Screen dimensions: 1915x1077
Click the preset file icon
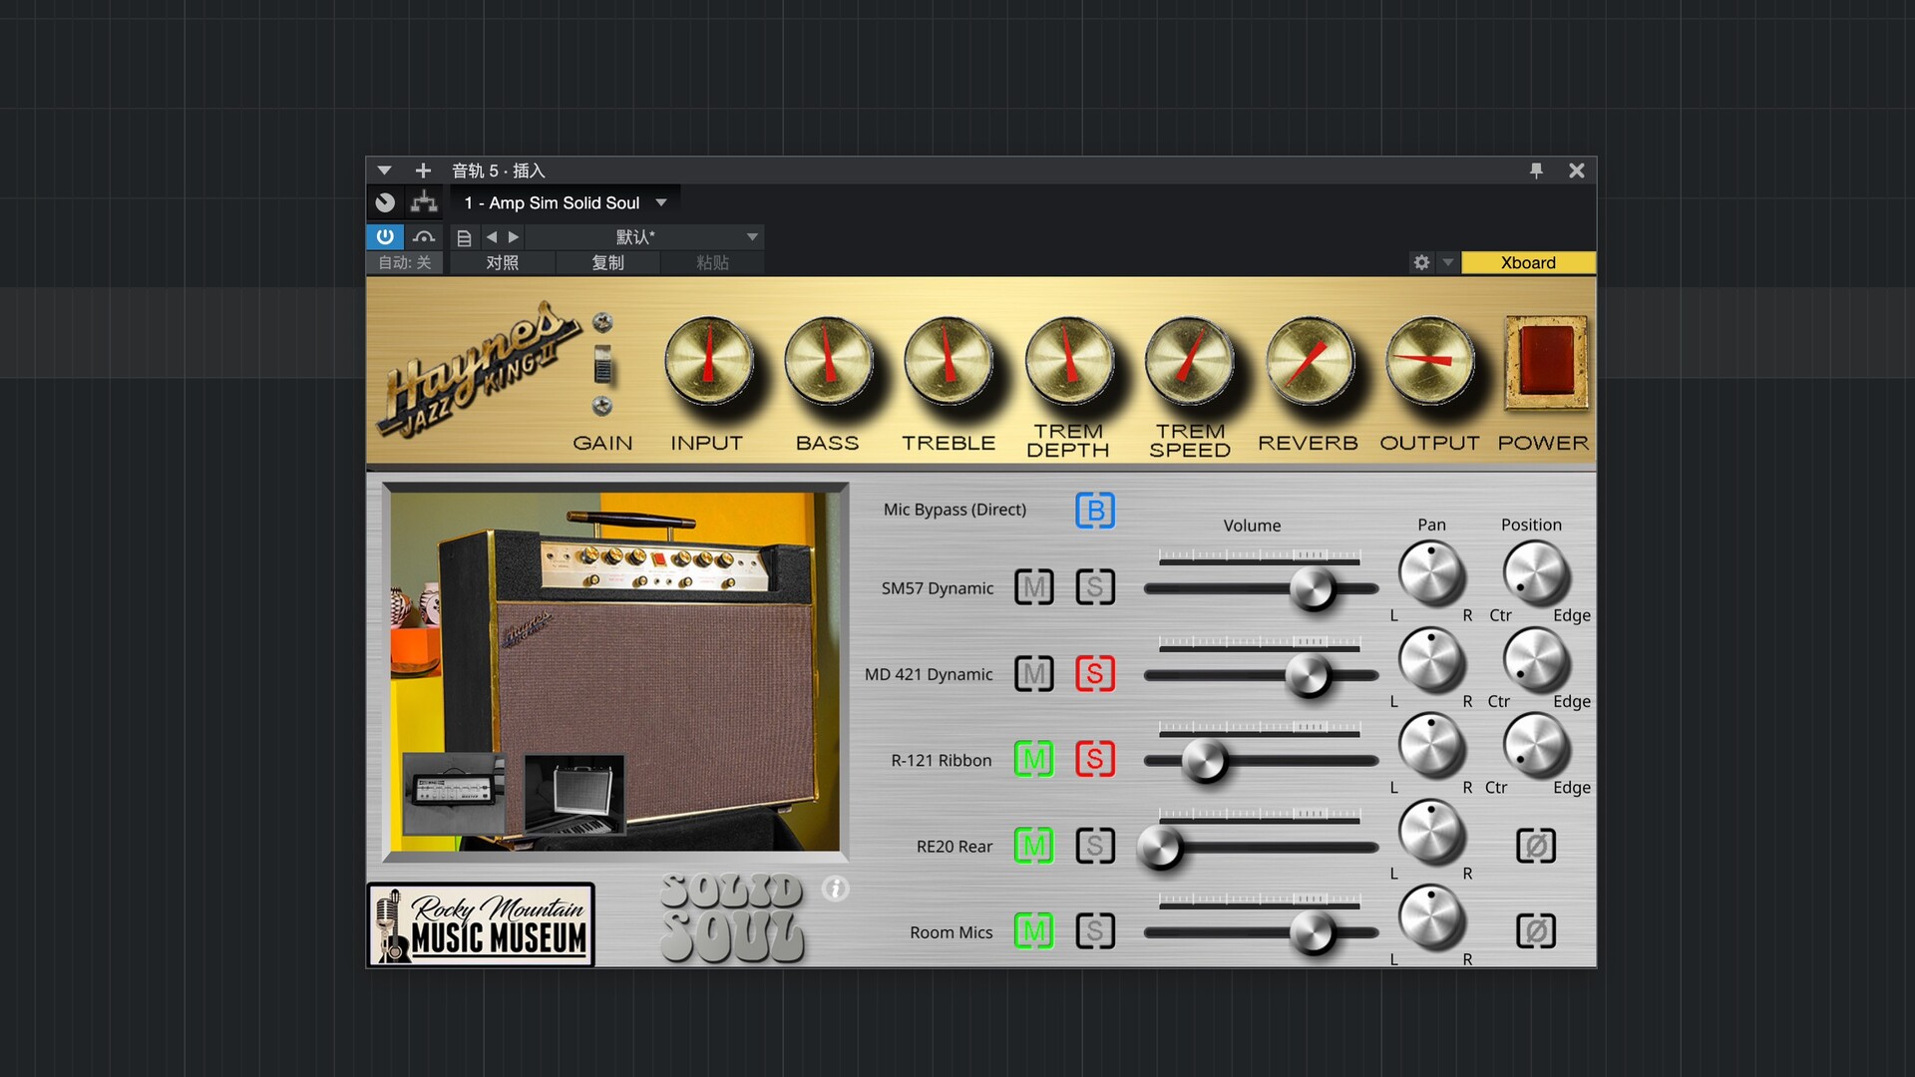(464, 237)
